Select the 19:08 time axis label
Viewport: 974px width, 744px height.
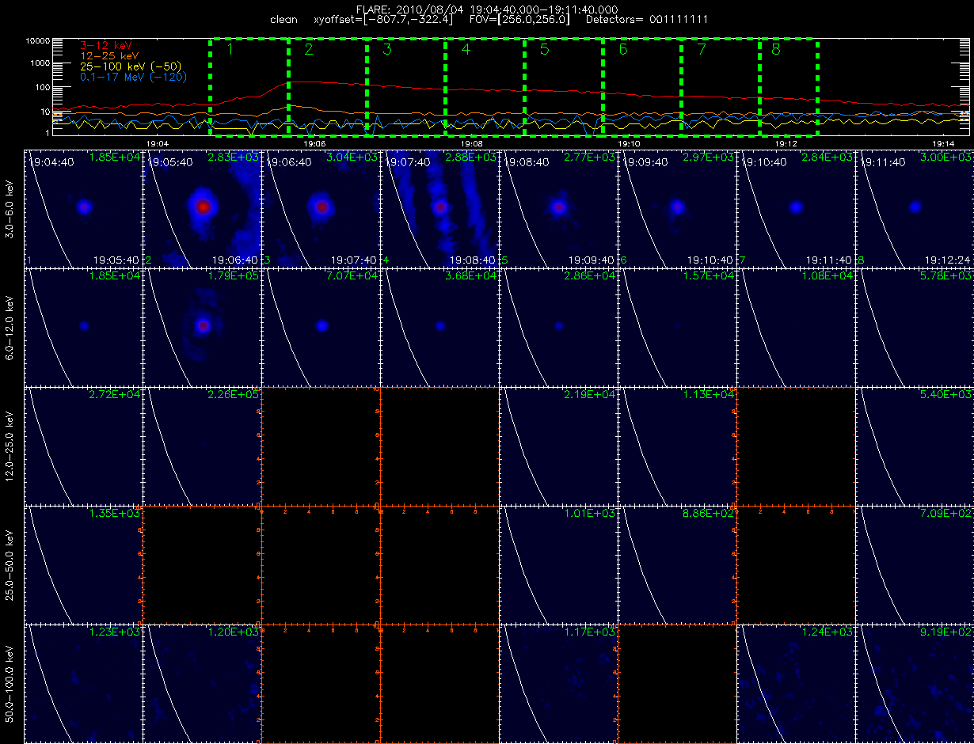(x=471, y=143)
